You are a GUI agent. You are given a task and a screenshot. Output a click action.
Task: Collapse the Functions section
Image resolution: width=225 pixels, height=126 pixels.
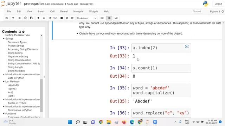tap(4, 113)
